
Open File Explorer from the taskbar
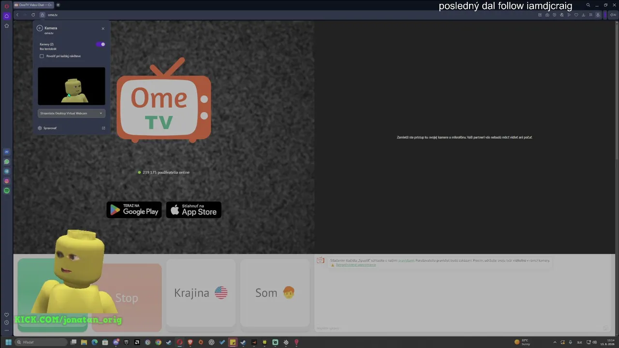pyautogui.click(x=84, y=342)
